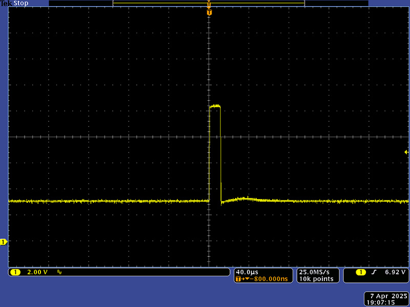The image size is (410, 307).
Task: Click the Tek Stop acquisition status
Action: coord(14,3)
